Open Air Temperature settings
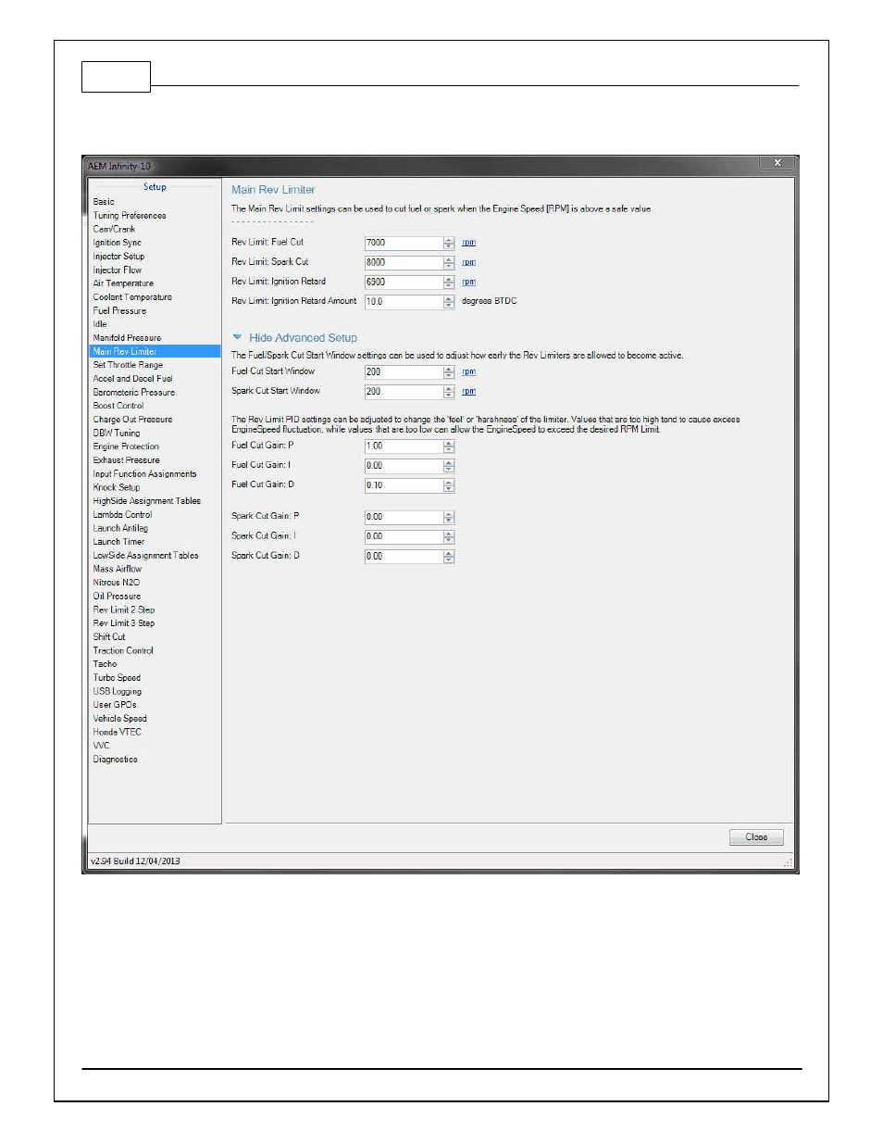 [123, 283]
